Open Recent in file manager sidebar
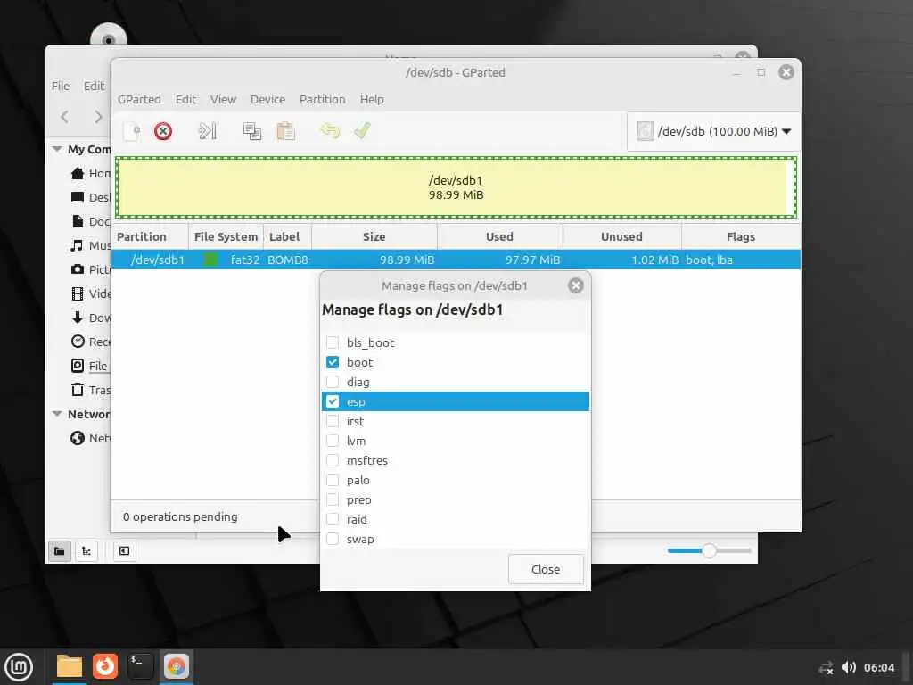Screen dimensions: 913x685 coord(90,342)
